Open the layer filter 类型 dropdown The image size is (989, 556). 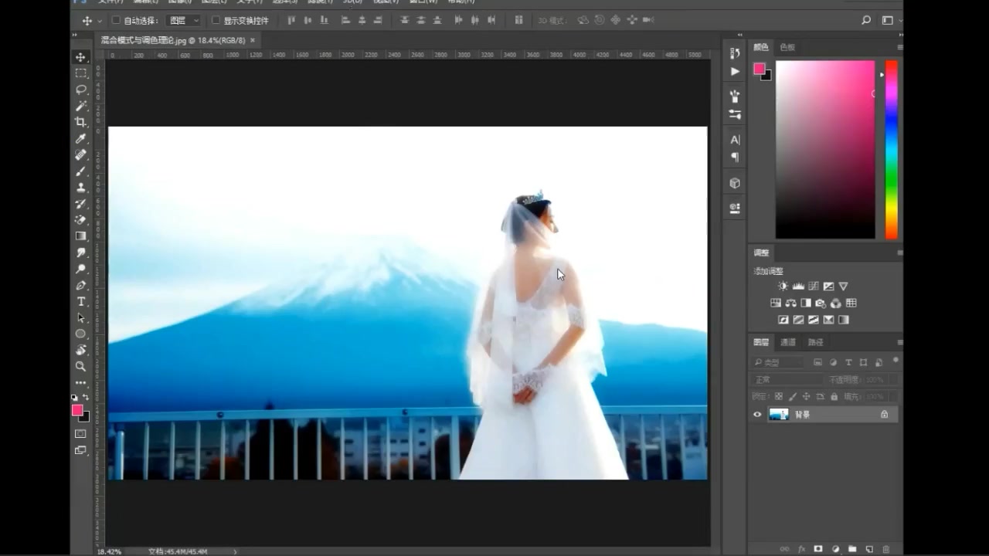click(780, 362)
